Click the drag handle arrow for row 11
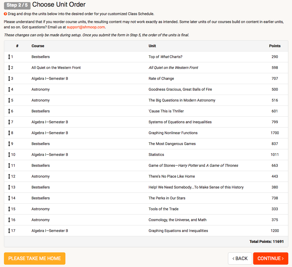The width and height of the screenshot is (292, 267). [9, 165]
